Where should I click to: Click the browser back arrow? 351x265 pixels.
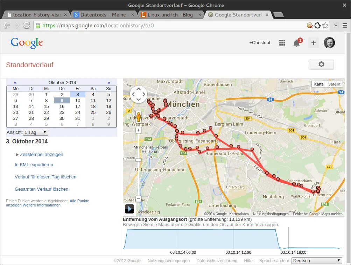6,25
